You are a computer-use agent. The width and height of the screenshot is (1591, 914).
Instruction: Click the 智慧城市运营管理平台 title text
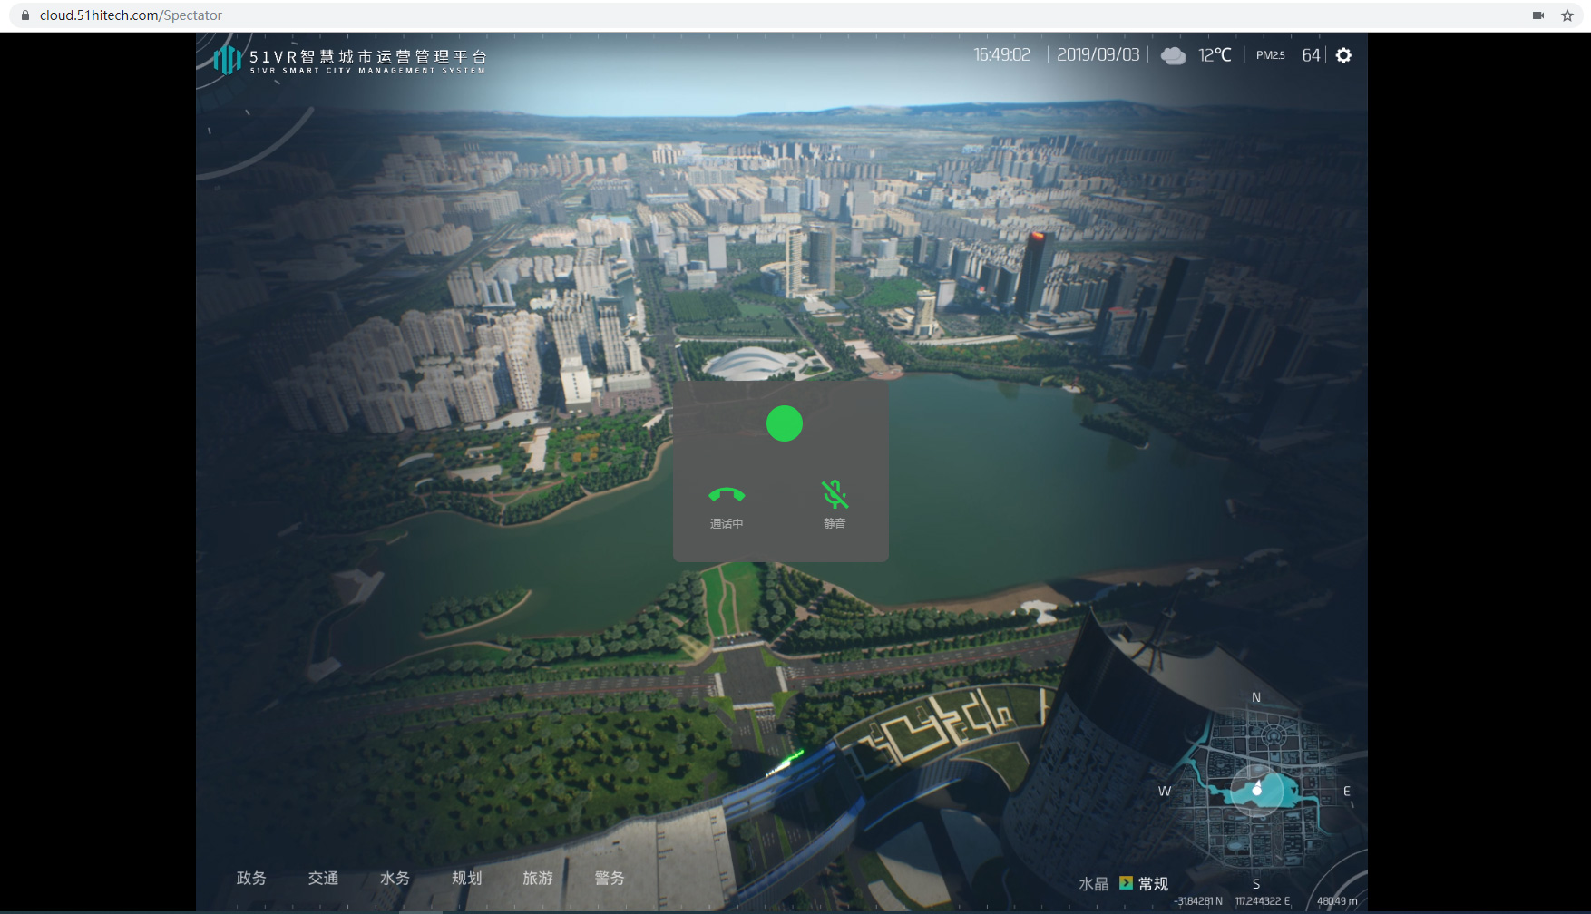[x=394, y=56]
